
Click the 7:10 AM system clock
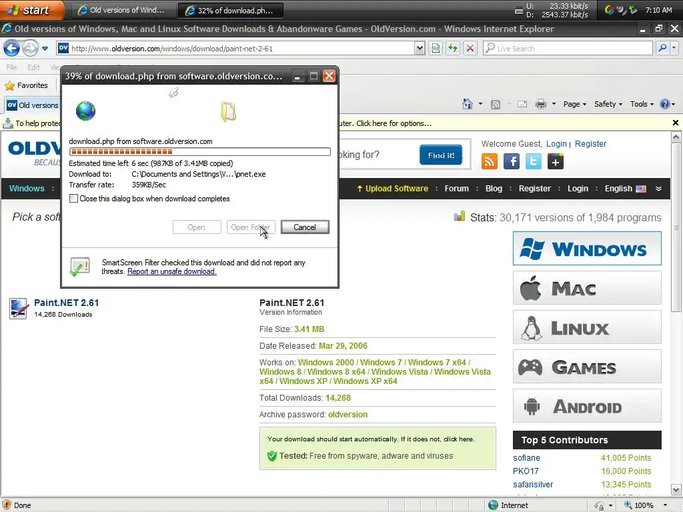(658, 10)
